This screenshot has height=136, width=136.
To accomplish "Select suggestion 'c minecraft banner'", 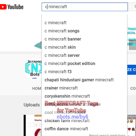I will click(x=84, y=39).
